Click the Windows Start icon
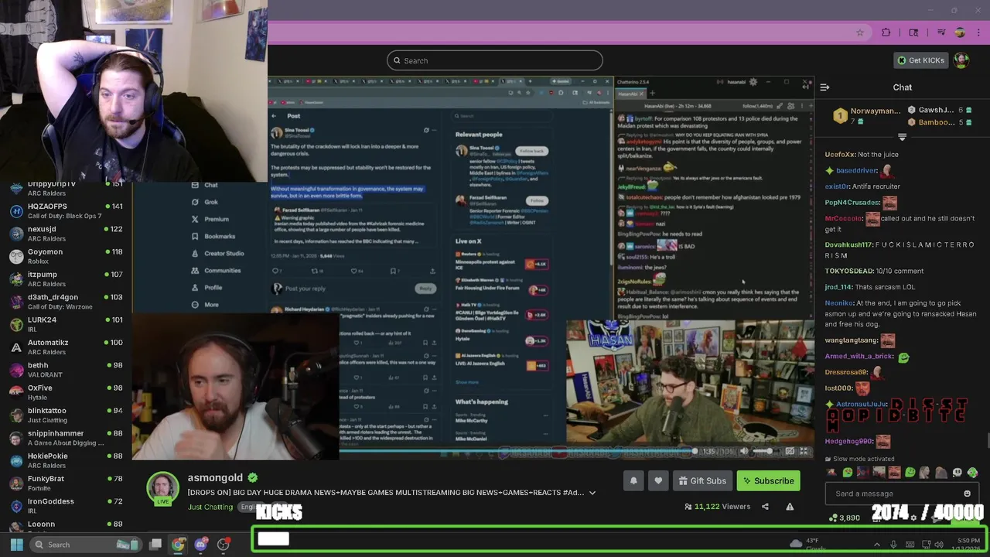Screen dimensions: 990x557 tap(16, 545)
